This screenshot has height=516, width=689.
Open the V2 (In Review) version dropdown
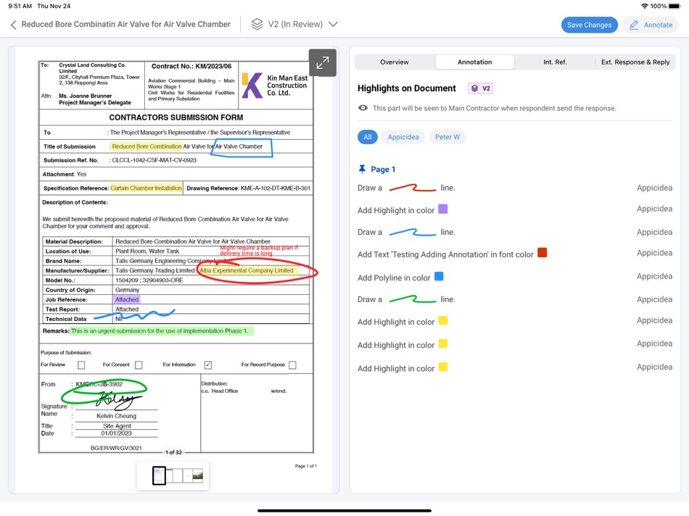click(x=295, y=24)
